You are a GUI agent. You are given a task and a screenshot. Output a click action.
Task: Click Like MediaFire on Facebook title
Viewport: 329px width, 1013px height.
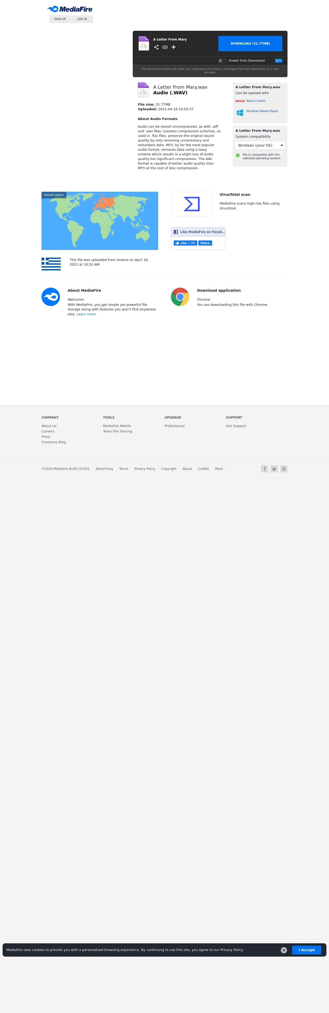(202, 232)
